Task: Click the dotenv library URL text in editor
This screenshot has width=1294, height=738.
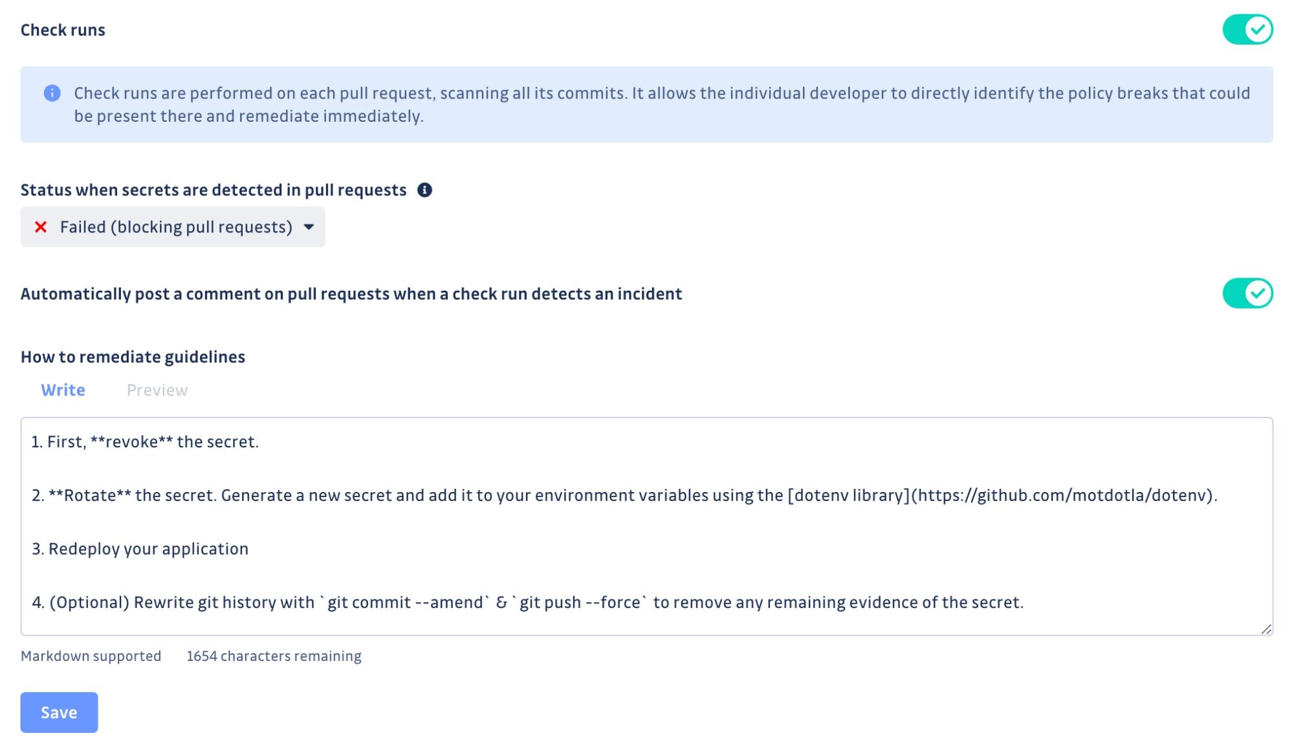Action: coord(1062,496)
